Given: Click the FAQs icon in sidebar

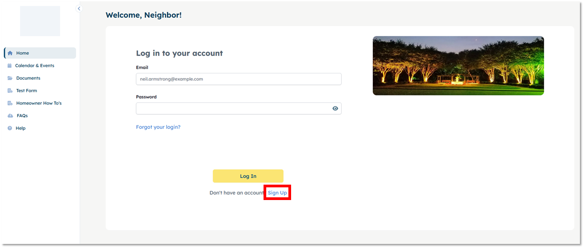Looking at the screenshot, I should (10, 116).
